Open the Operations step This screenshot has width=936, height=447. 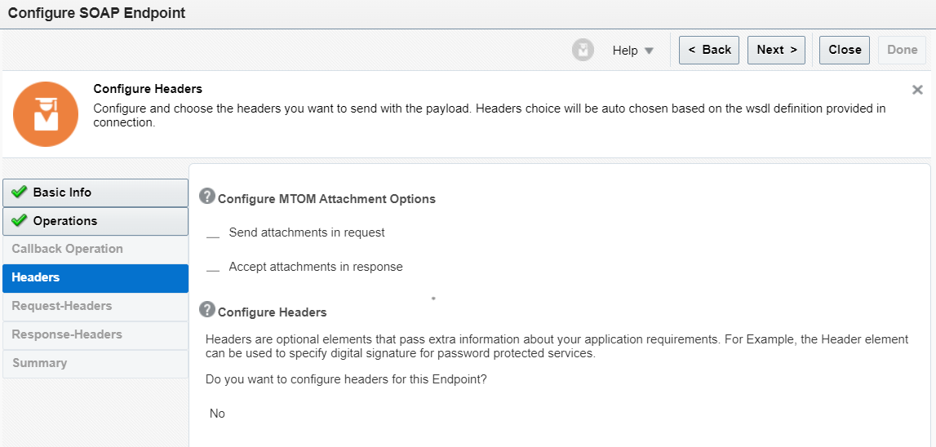click(x=95, y=221)
